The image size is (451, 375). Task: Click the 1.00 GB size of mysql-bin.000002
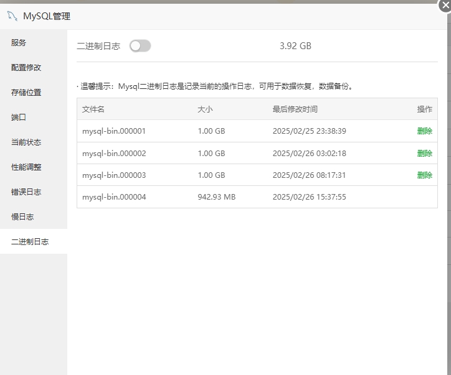click(x=211, y=154)
